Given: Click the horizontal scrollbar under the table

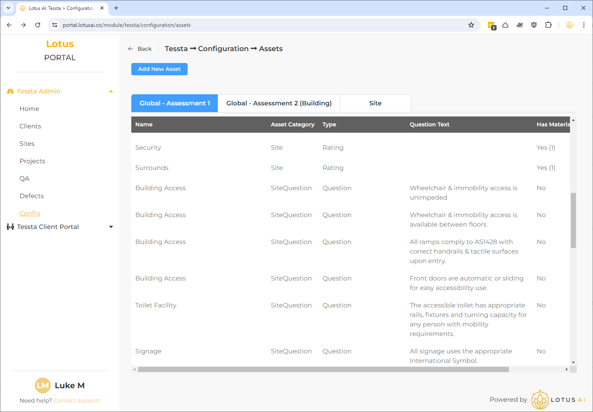Looking at the screenshot, I should point(323,369).
